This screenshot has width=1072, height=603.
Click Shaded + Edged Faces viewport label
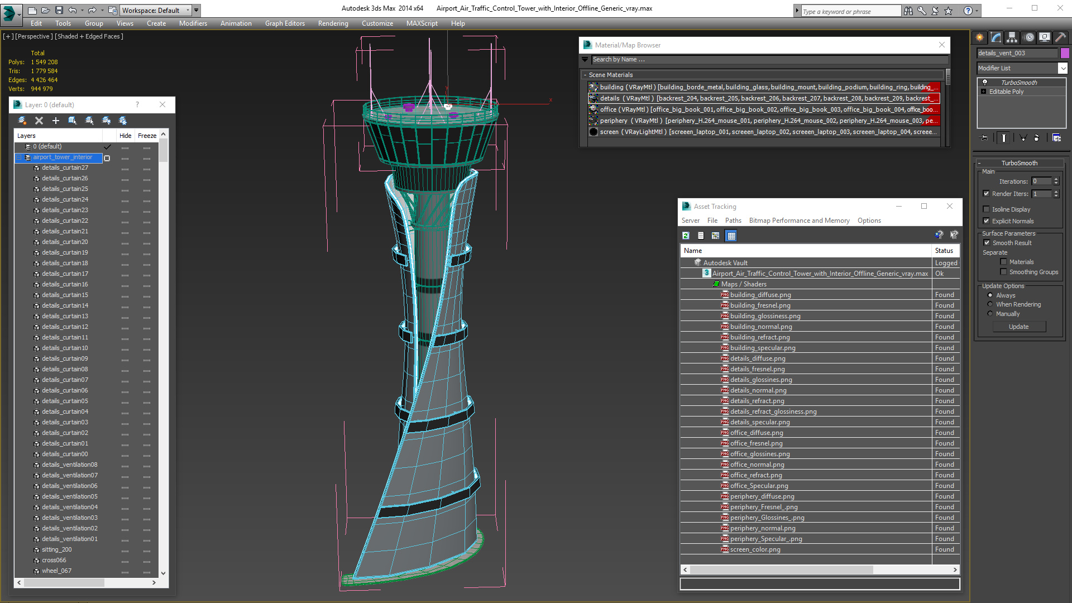[89, 36]
